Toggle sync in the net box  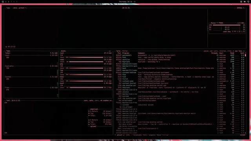[x=85, y=101]
